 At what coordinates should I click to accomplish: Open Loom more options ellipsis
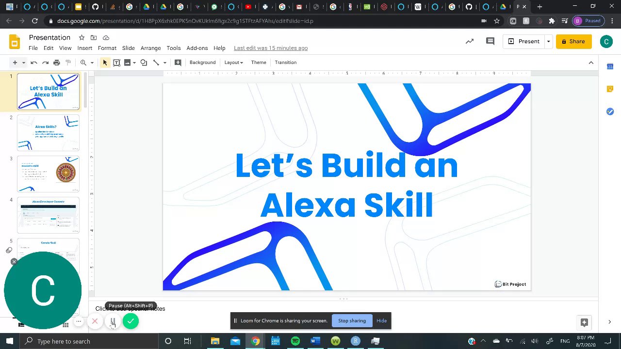[79, 321]
